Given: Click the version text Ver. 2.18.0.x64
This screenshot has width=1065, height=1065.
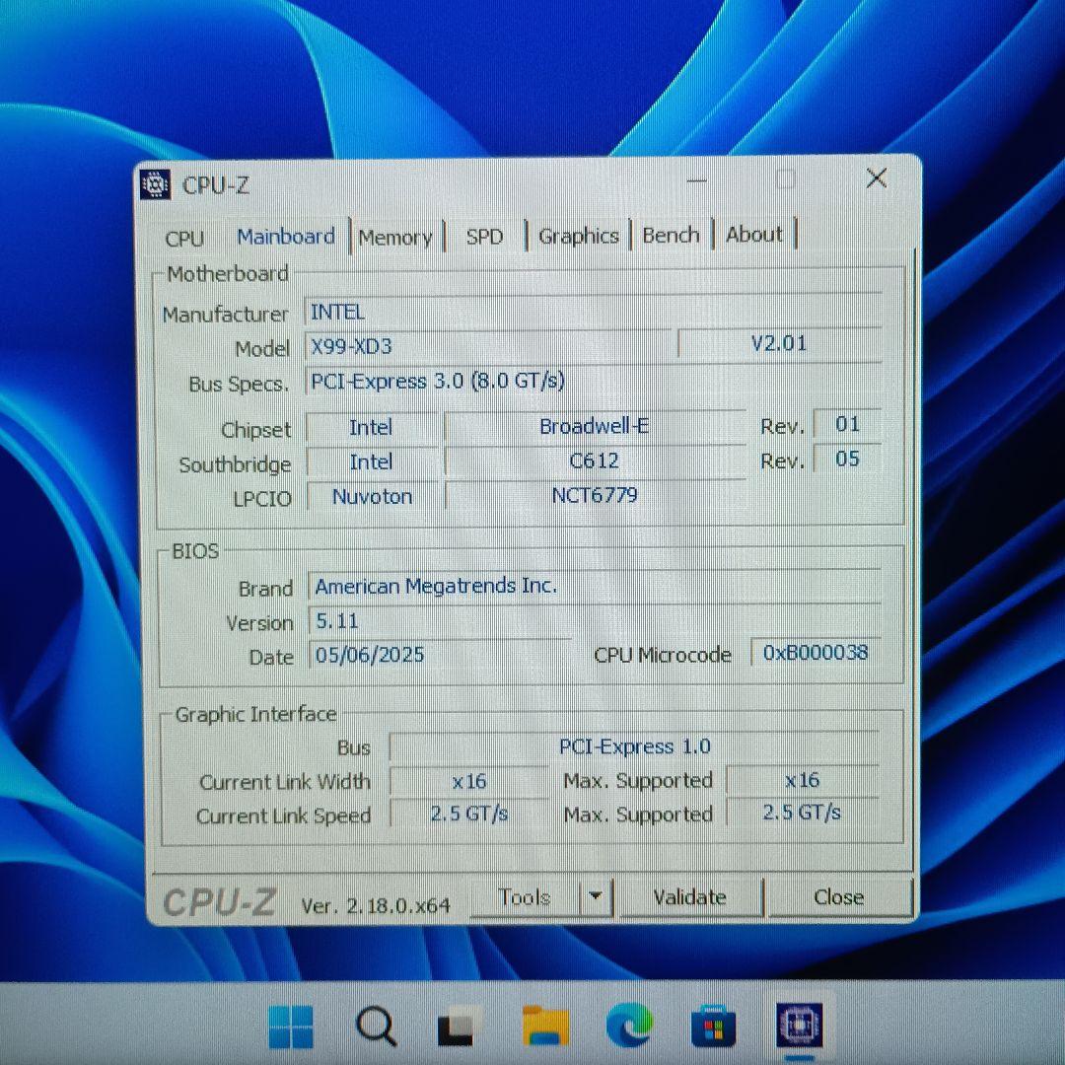Looking at the screenshot, I should coord(376,906).
